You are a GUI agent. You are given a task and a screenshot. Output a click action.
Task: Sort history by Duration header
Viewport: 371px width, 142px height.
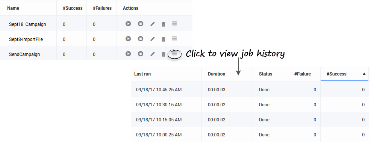217,74
